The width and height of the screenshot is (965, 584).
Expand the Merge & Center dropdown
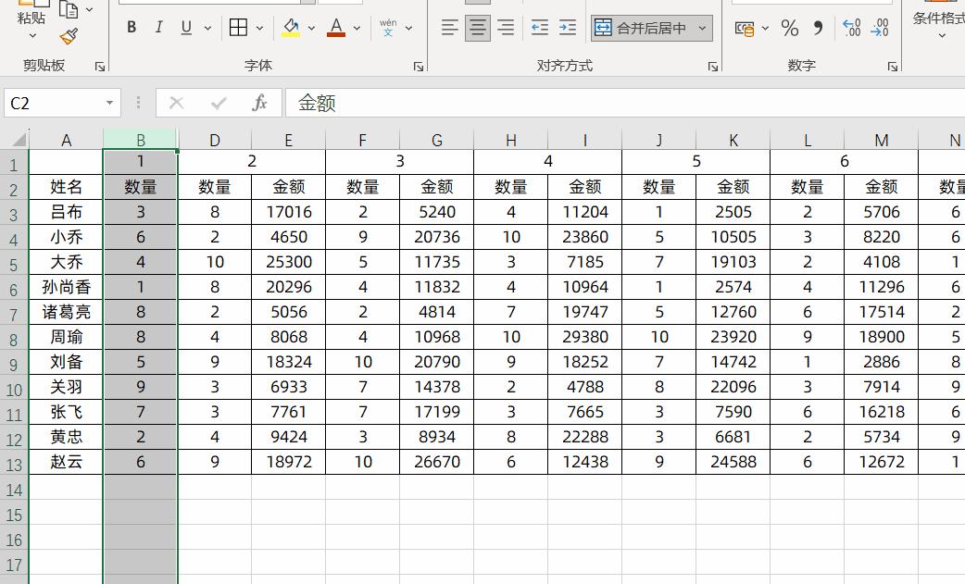(x=702, y=28)
